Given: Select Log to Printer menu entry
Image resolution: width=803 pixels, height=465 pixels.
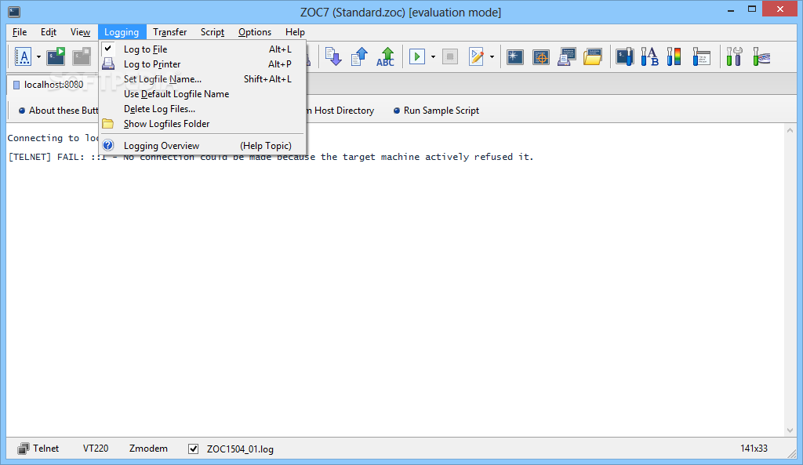Looking at the screenshot, I should tap(203, 64).
